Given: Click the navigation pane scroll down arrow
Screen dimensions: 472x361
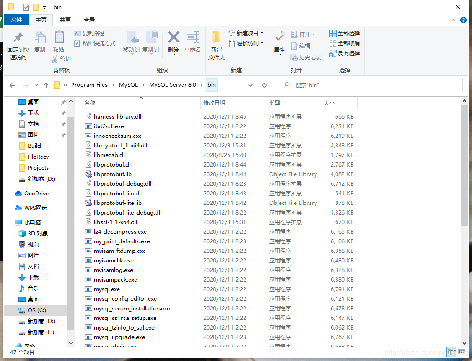Looking at the screenshot, I should 71,343.
